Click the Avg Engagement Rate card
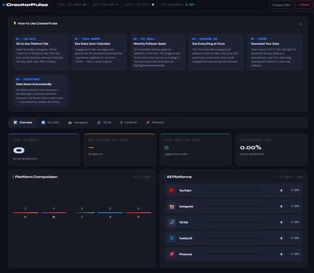Screen dimensions: 314x273 coord(271,150)
